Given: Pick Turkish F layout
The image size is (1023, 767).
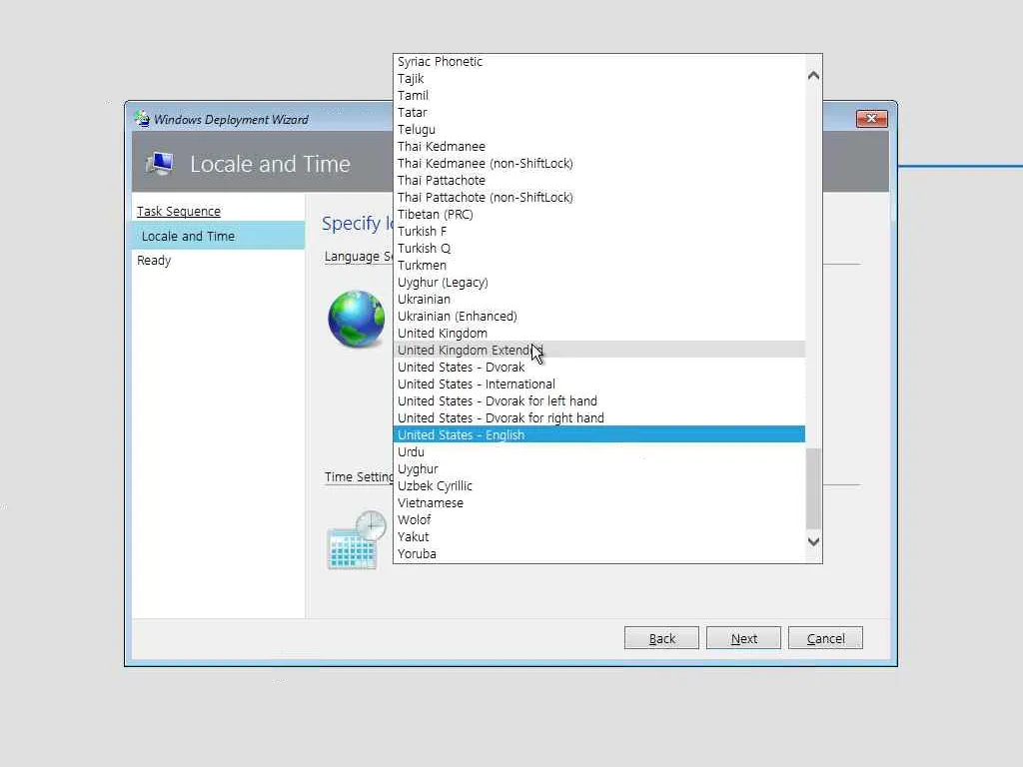Looking at the screenshot, I should point(599,231).
